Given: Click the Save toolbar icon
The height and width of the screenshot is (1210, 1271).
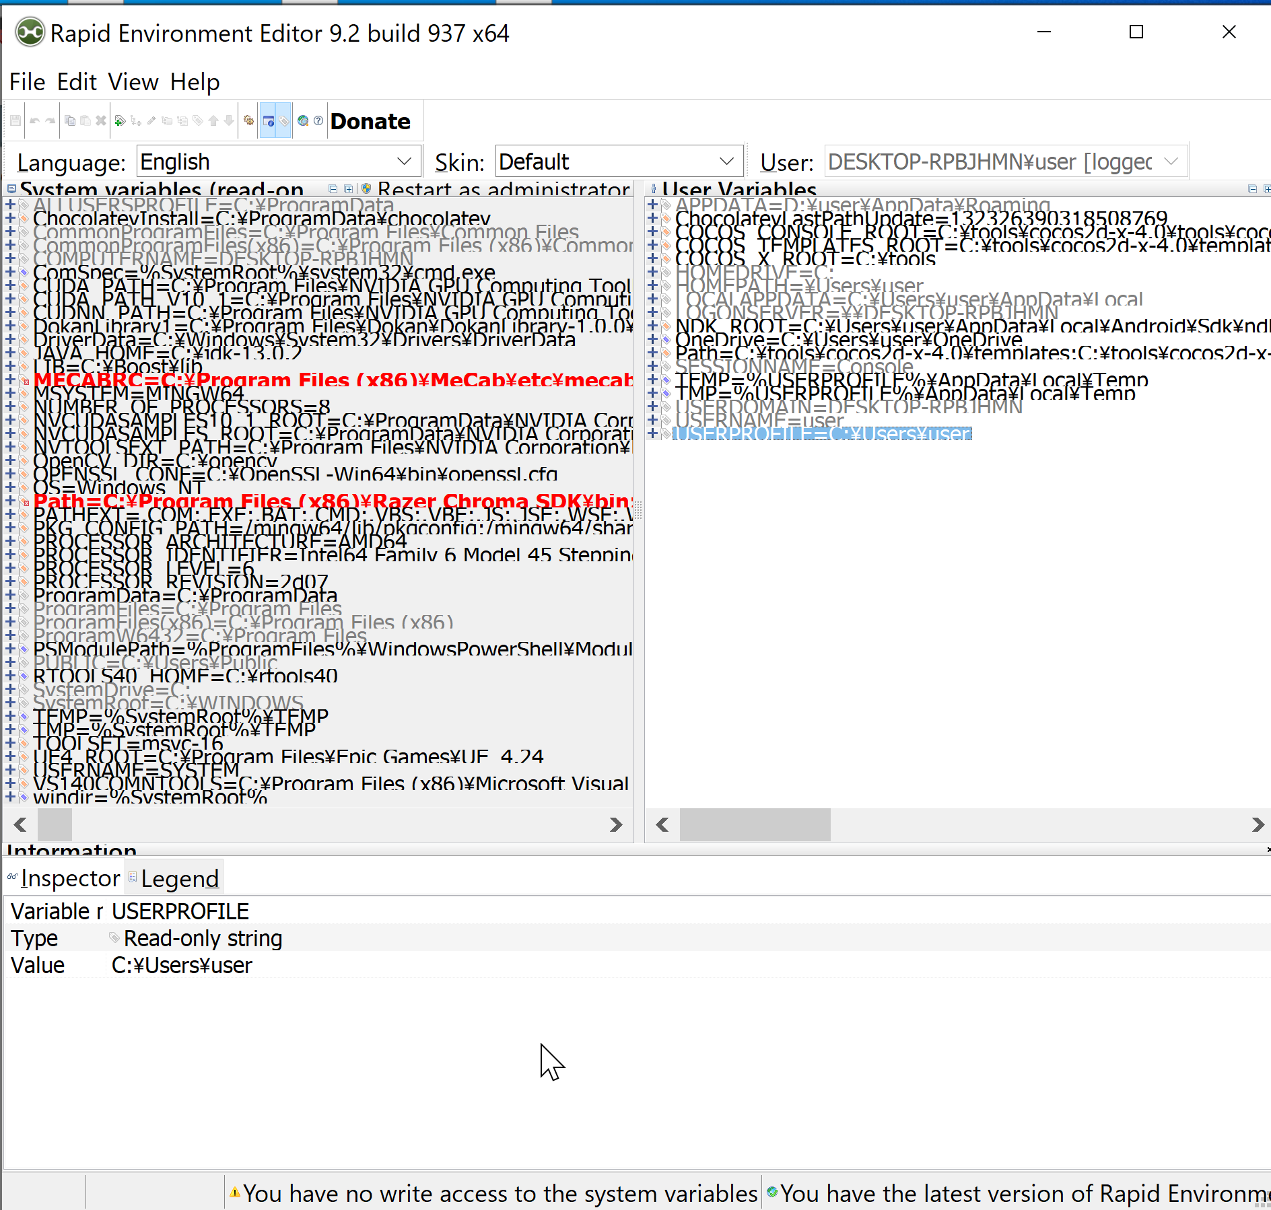Looking at the screenshot, I should click(x=15, y=120).
